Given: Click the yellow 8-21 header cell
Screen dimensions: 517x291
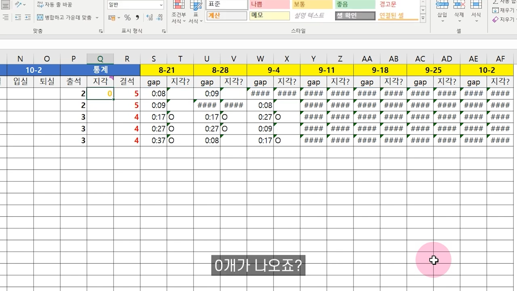Looking at the screenshot, I should 167,70.
